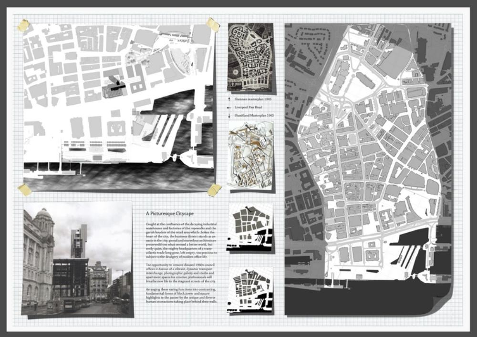Click the large district map on the right

(367, 169)
